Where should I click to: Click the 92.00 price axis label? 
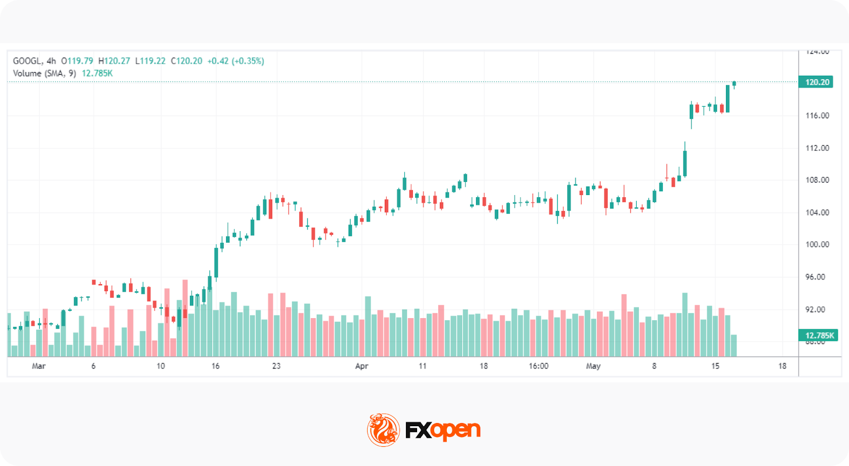[816, 310]
